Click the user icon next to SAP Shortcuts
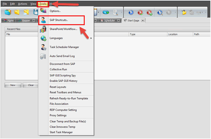This screenshot has width=211, height=139. 43,20
